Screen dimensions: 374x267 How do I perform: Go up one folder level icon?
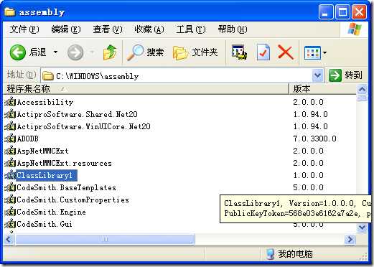110,52
